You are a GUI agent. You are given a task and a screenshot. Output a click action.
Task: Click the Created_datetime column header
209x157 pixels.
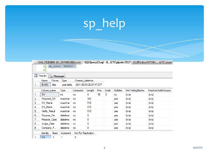(x=84, y=81)
